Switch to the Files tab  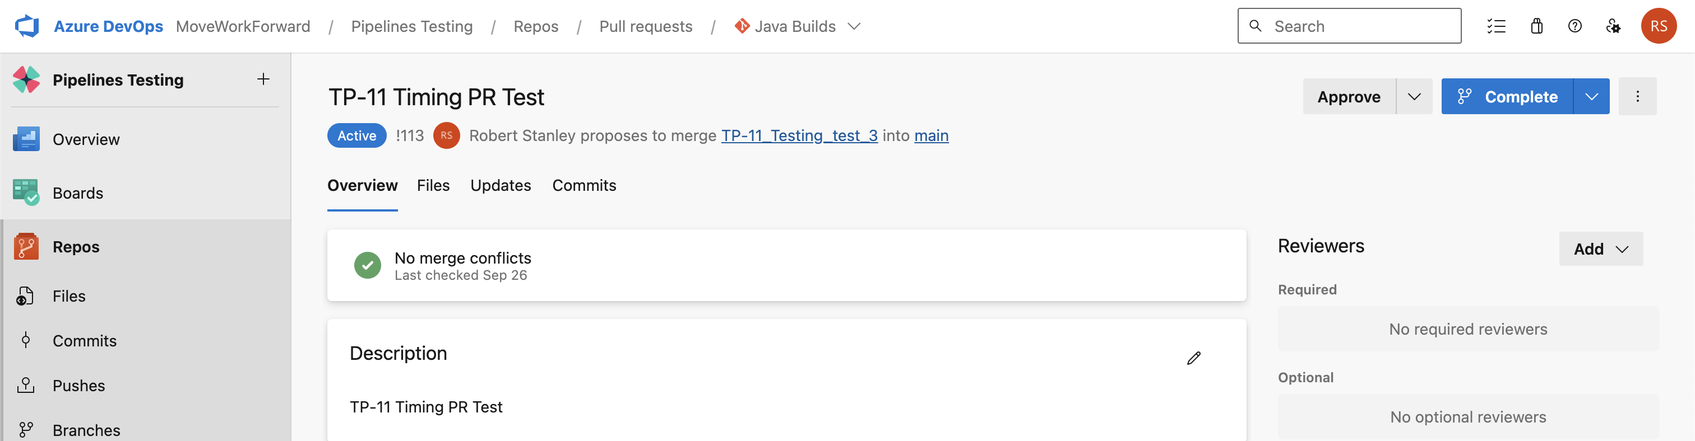tap(433, 185)
